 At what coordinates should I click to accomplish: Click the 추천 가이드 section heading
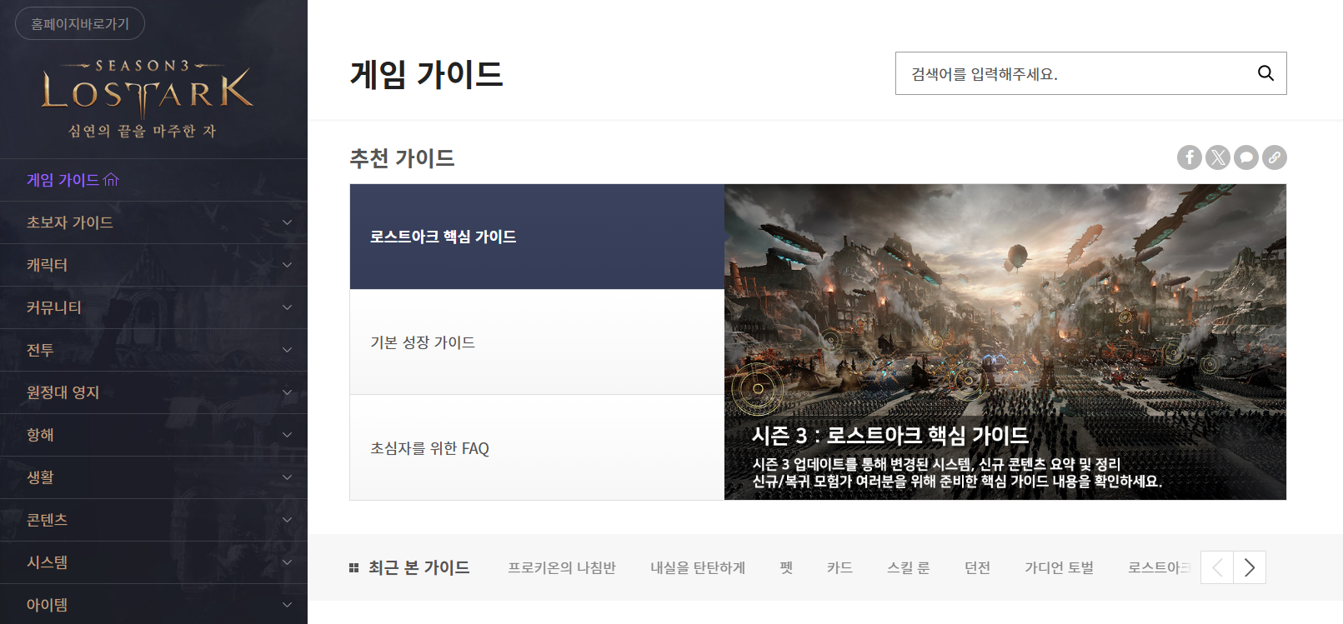402,158
